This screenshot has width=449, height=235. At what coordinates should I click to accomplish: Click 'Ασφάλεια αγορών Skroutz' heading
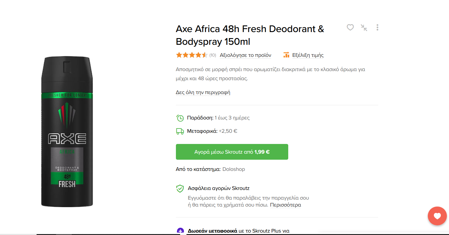tap(219, 188)
